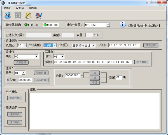The image size is (168, 135).
Task: Click inside the 信息 output text area
Action: click(x=95, y=111)
